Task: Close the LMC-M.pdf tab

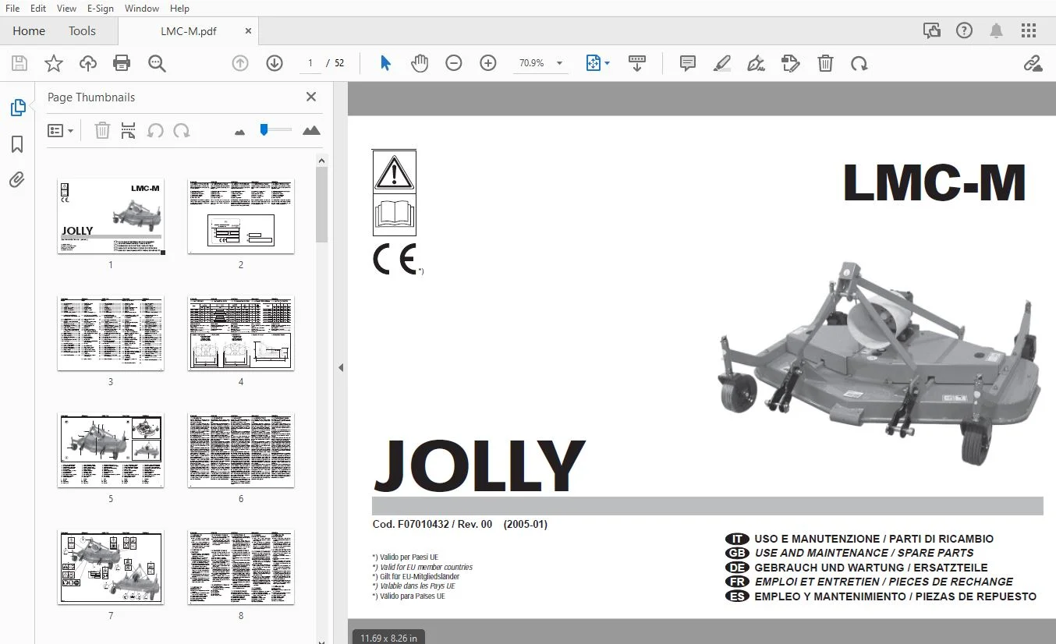Action: (248, 31)
